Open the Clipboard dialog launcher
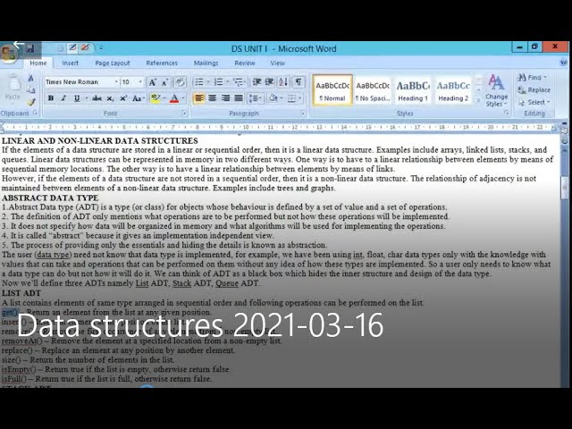 (x=36, y=114)
